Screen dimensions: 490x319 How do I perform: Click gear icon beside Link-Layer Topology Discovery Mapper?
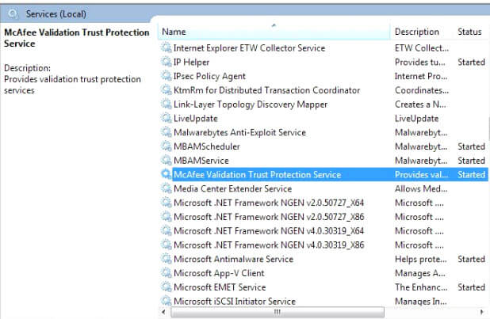click(166, 104)
